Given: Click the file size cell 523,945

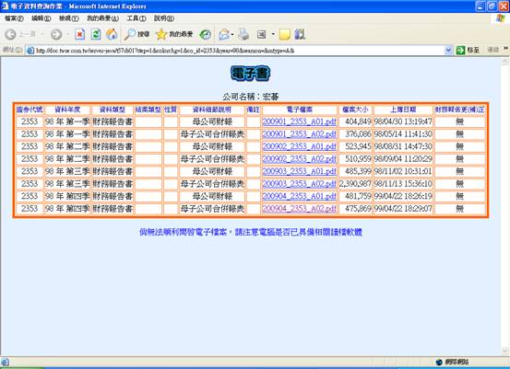Looking at the screenshot, I should (x=358, y=146).
